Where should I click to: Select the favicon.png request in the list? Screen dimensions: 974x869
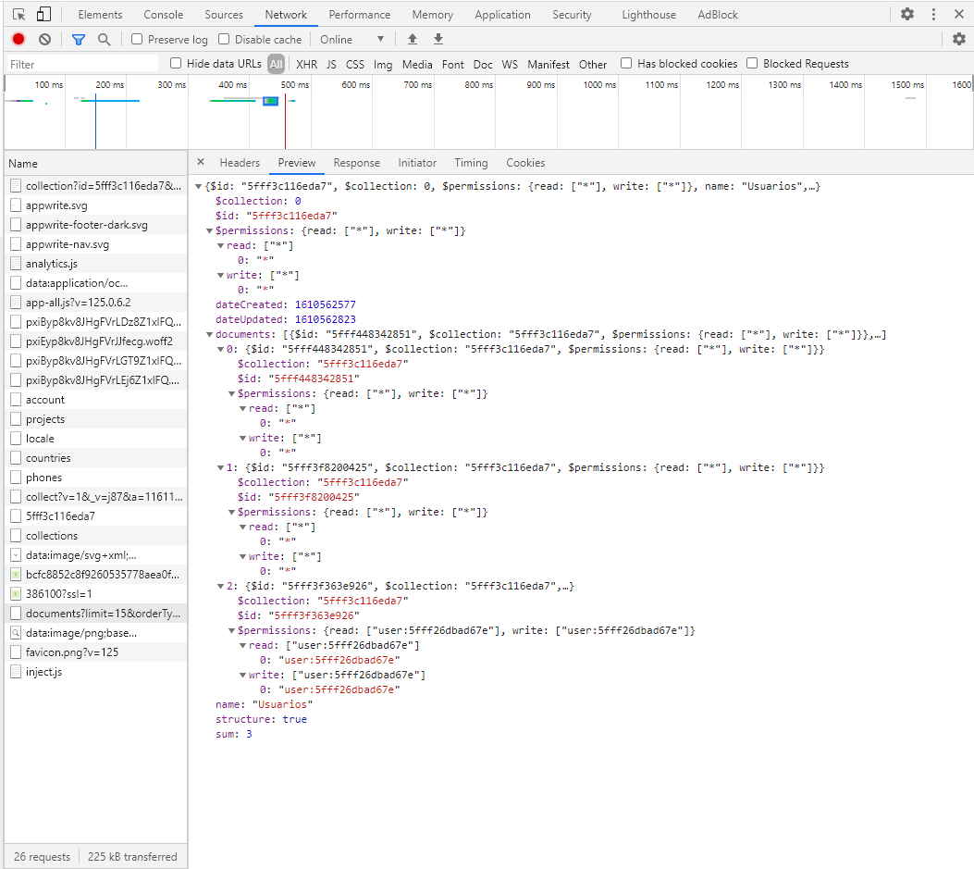pos(70,652)
